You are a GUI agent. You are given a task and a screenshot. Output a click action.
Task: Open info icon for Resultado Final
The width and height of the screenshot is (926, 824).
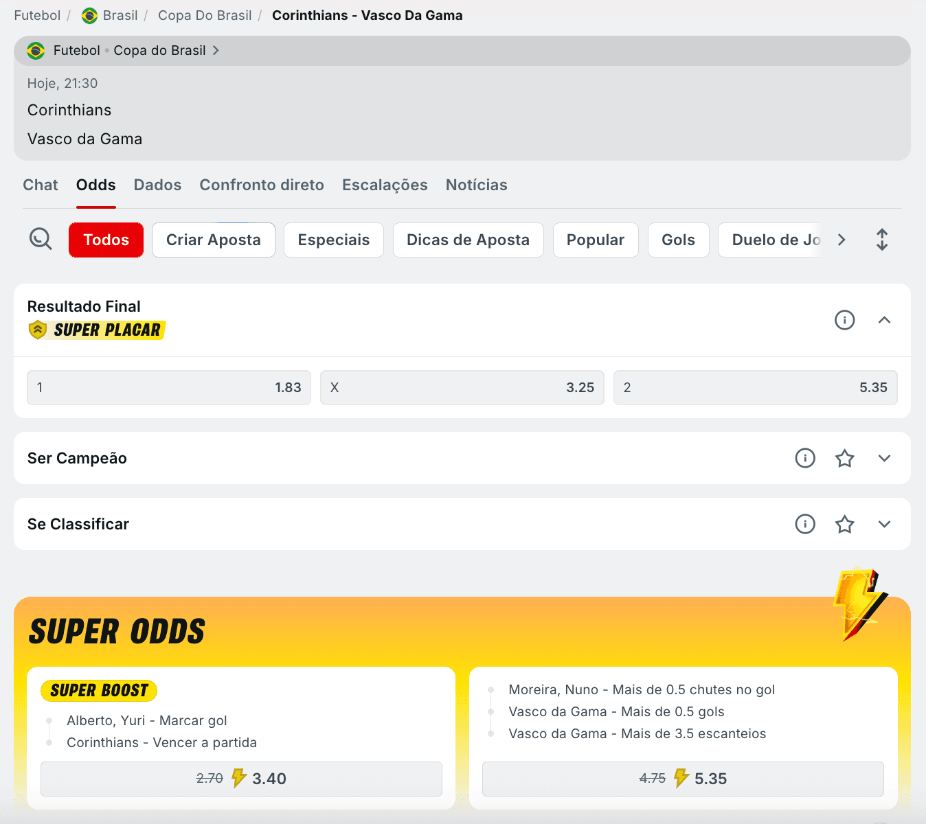[x=844, y=320]
